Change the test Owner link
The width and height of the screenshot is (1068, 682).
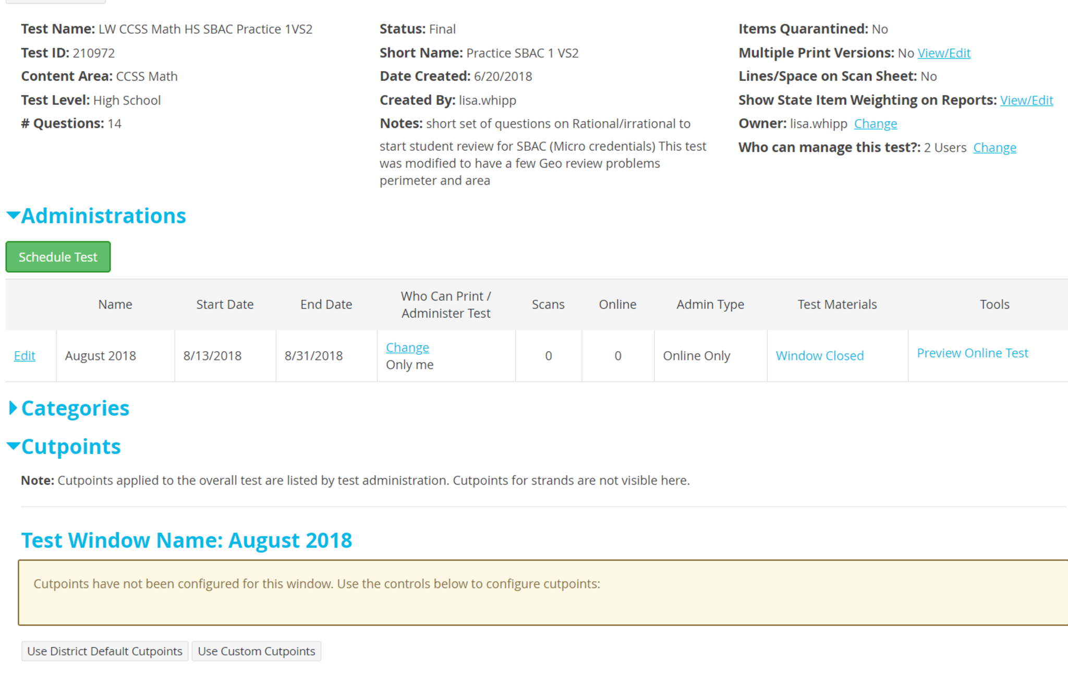click(x=875, y=124)
